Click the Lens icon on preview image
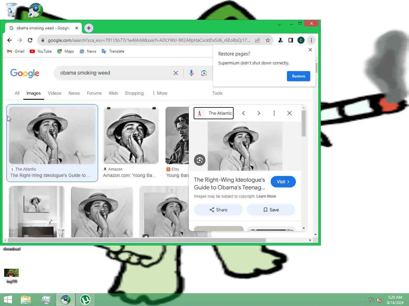Image resolution: width=409 pixels, height=306 pixels. coord(200,160)
